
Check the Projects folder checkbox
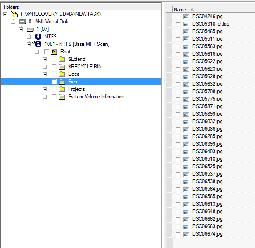[x=54, y=89]
